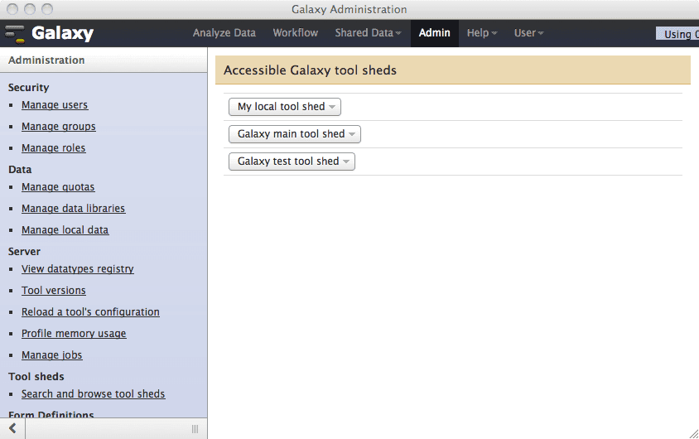This screenshot has height=439, width=699.
Task: Open the My local tool shed dropdown
Action: point(285,107)
